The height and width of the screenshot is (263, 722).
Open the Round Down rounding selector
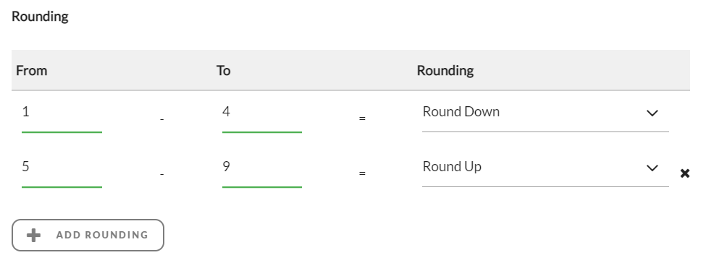pos(545,113)
